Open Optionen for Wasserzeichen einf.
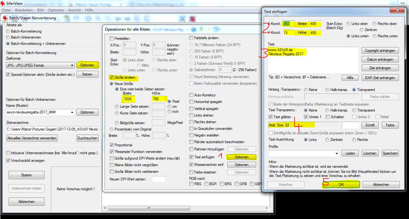Screen dimensions: 409x219 pos(242,165)
